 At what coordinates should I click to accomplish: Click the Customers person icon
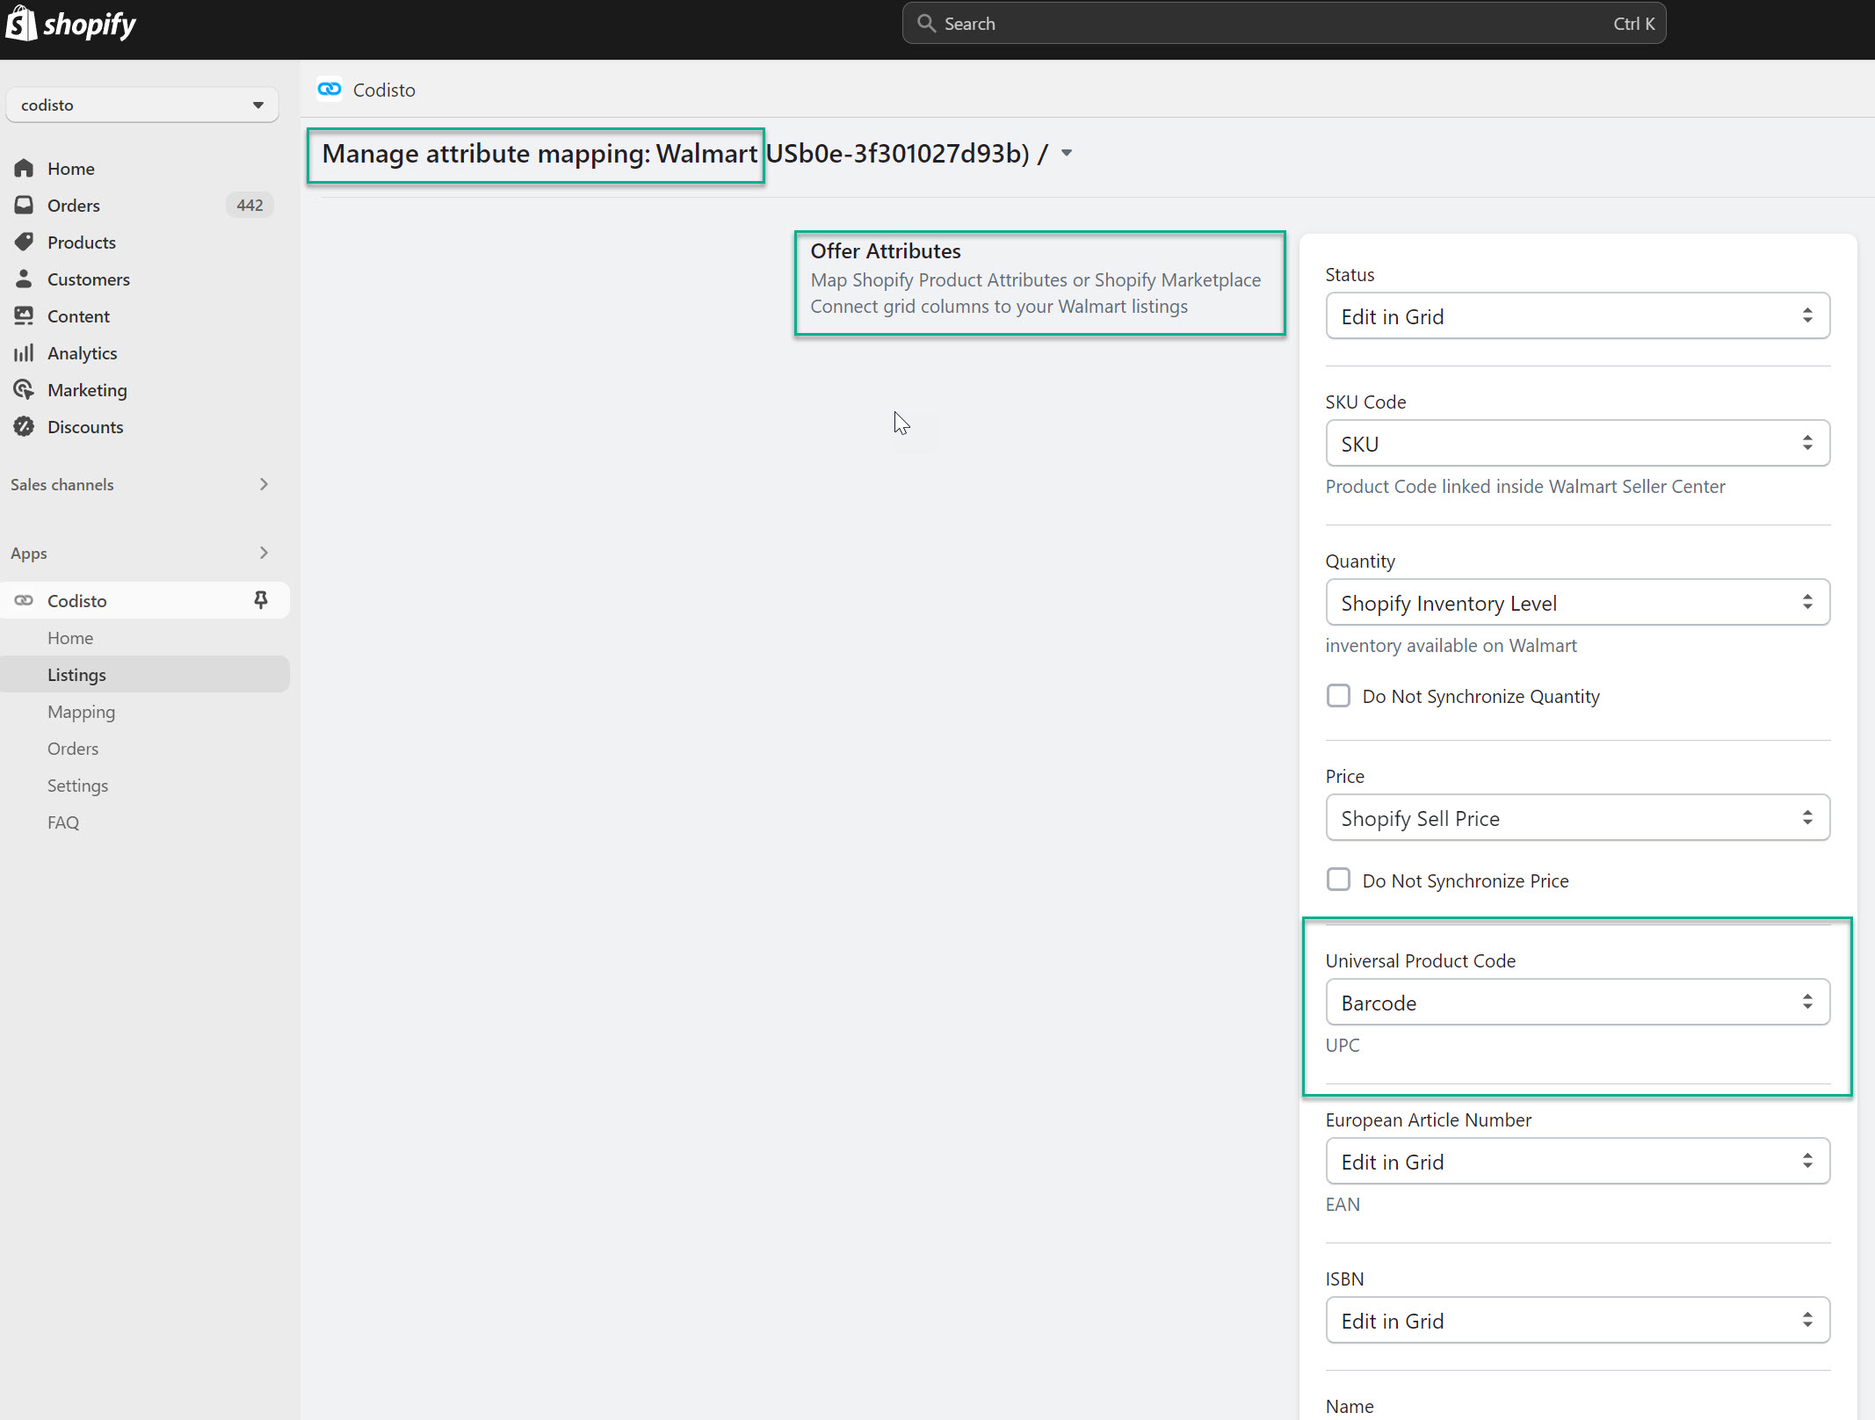[x=24, y=279]
